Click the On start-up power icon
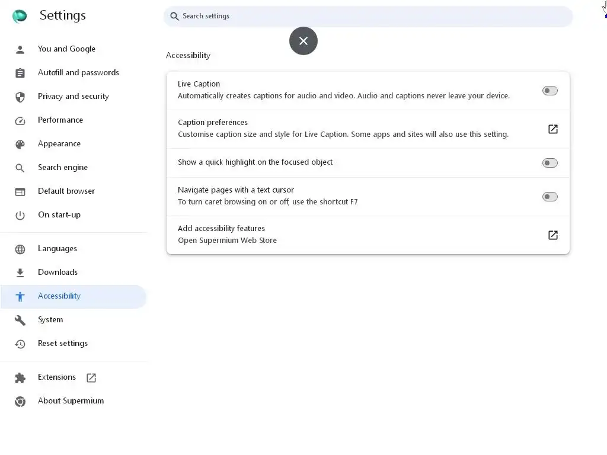The image size is (607, 455). pos(20,215)
